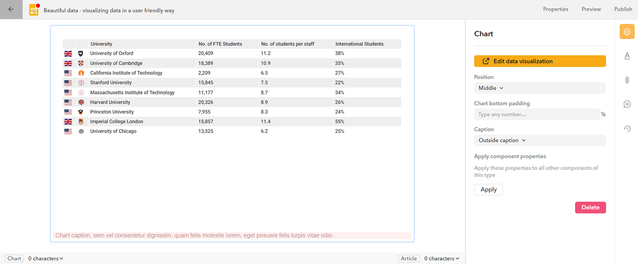The width and height of the screenshot is (638, 264).
Task: Expand the Article character count dropdown
Action: coord(442,258)
